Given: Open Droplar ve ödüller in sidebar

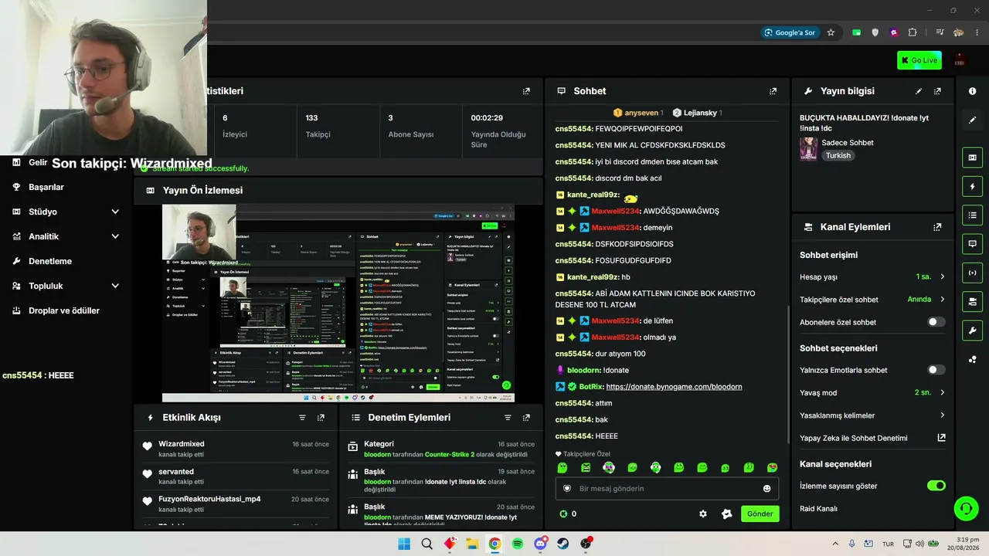Looking at the screenshot, I should [x=66, y=310].
